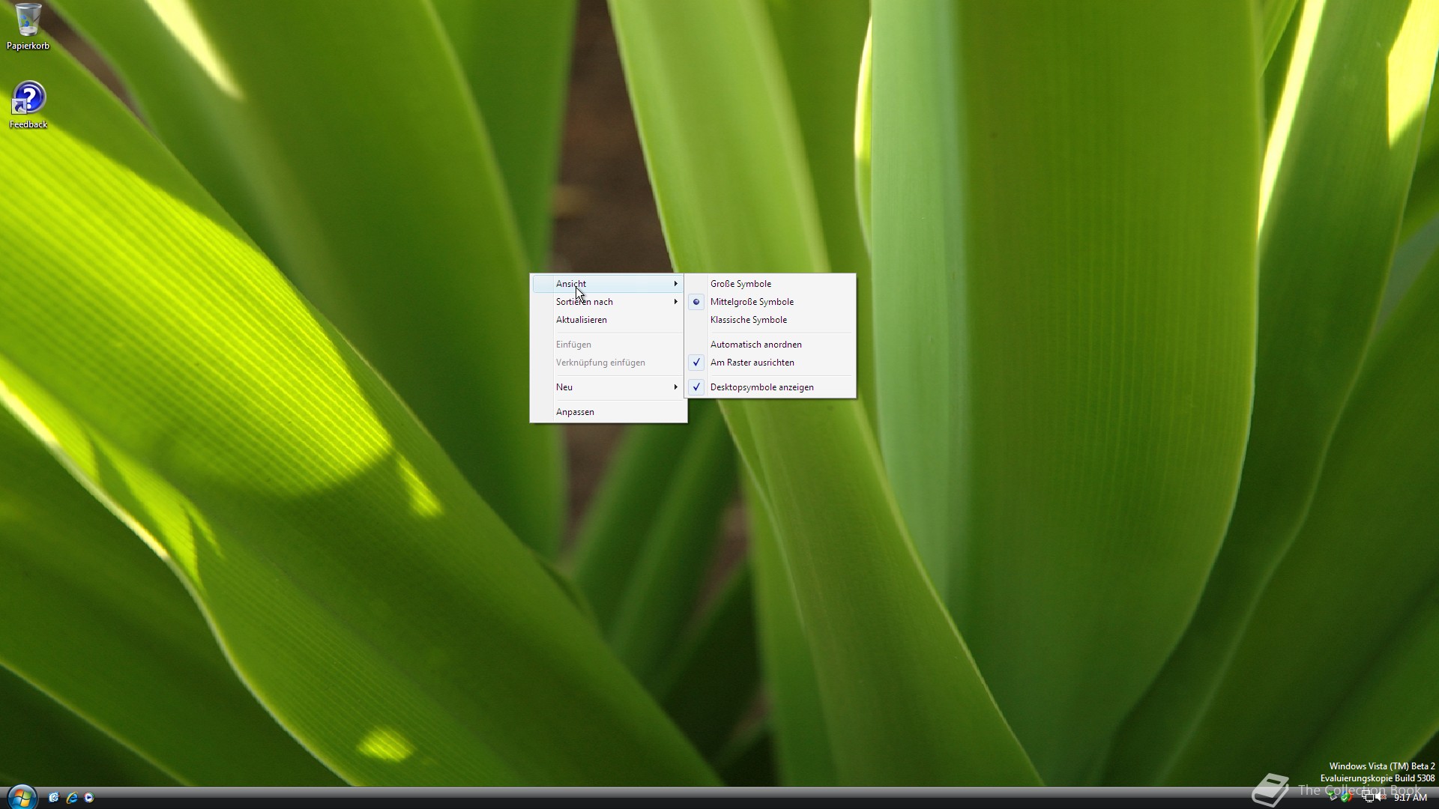This screenshot has height=809, width=1439.
Task: Click the arrow beside Neu
Action: (675, 387)
